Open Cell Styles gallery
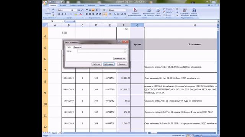Viewport: 245px width, 137px height. pyautogui.click(x=158, y=12)
